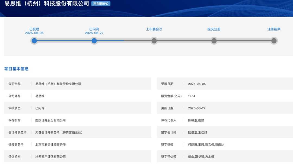Click the 注册结果 stage label
Image resolution: width=293 pixels, height=164 pixels.
[x=274, y=29]
